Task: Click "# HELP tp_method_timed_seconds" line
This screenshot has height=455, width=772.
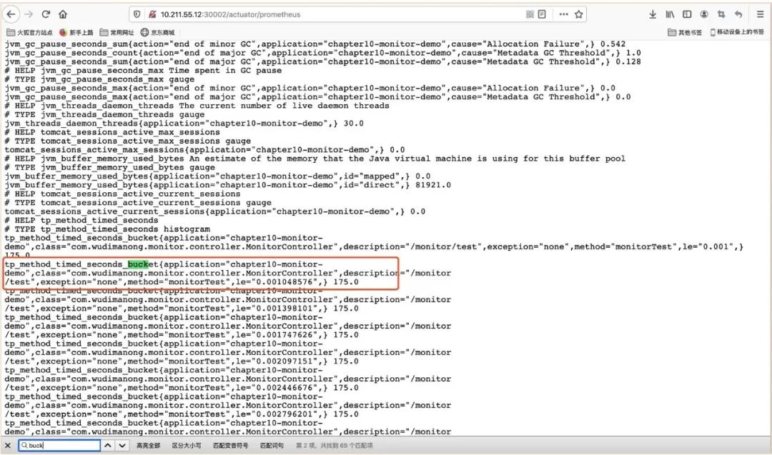Action: point(81,221)
